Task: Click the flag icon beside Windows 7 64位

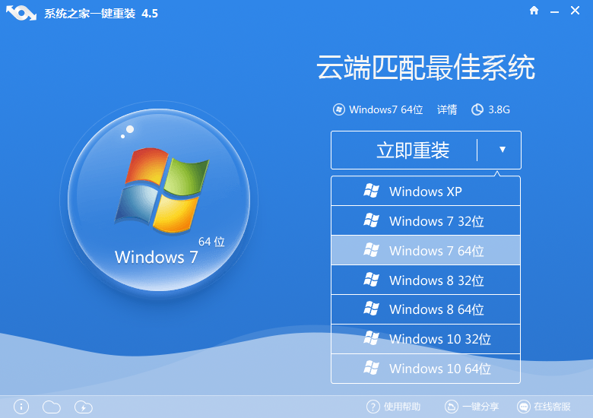Action: pyautogui.click(x=371, y=250)
